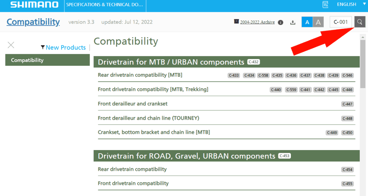Select Compatibility in the left sidebar
The height and width of the screenshot is (196, 368).
(47, 60)
